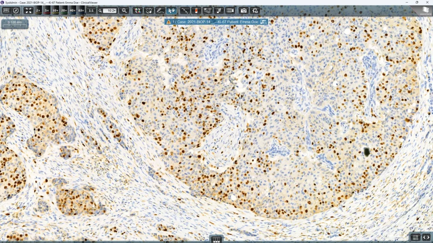
Task: Select the distance measurement tool
Action: pyautogui.click(x=184, y=11)
